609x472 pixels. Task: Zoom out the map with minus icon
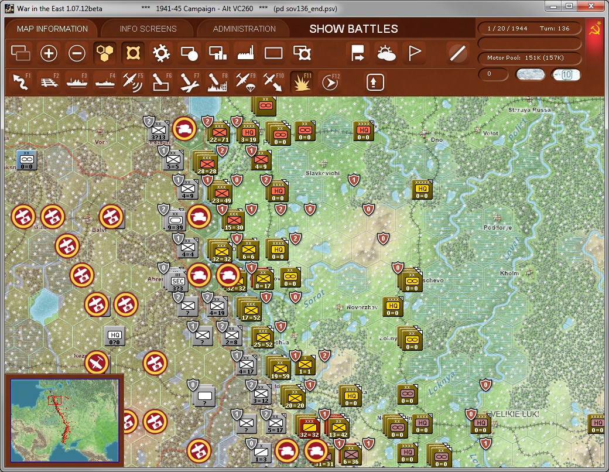(x=77, y=53)
